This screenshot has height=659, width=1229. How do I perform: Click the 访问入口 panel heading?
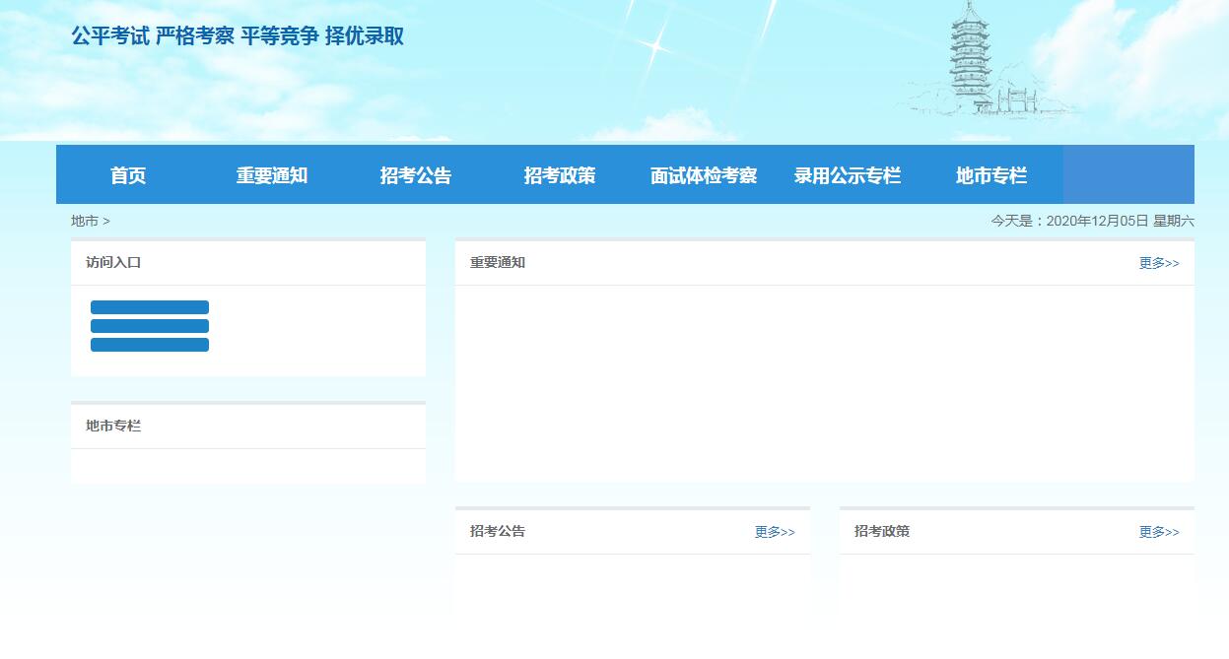pyautogui.click(x=113, y=262)
